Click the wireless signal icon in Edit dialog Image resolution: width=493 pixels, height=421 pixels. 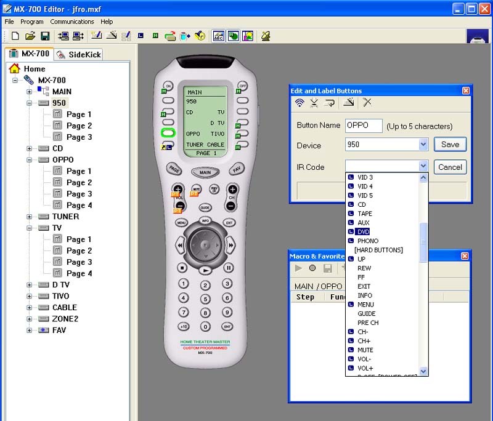[x=299, y=103]
